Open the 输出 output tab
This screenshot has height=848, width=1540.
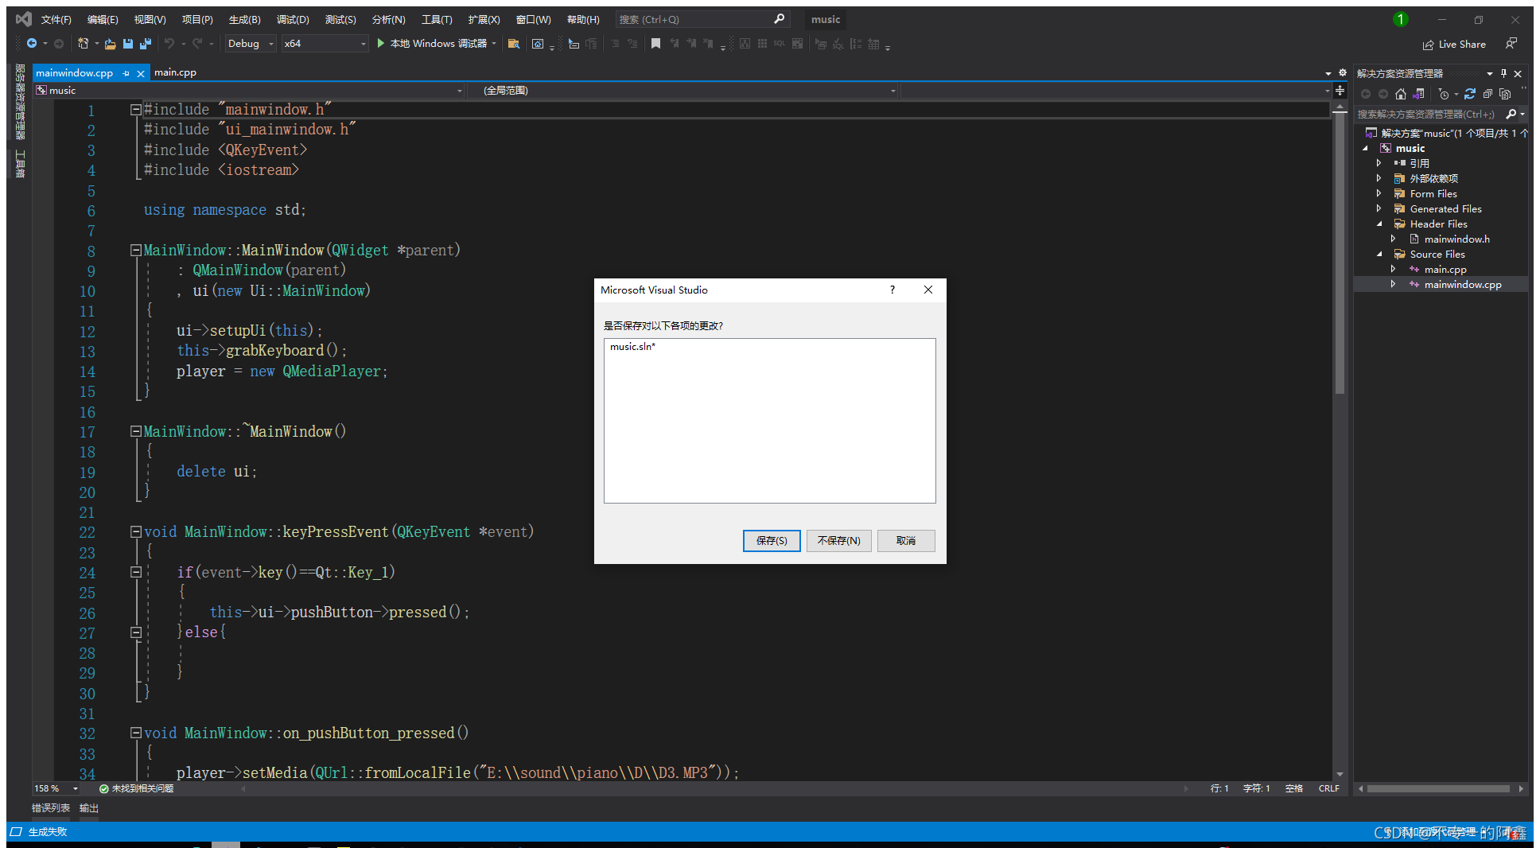pyautogui.click(x=88, y=808)
